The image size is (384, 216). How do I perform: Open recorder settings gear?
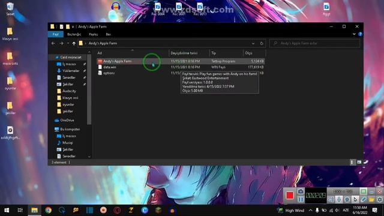click(379, 200)
